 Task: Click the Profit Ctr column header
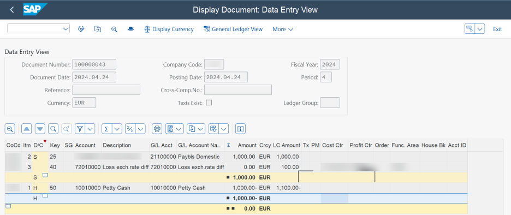click(361, 145)
